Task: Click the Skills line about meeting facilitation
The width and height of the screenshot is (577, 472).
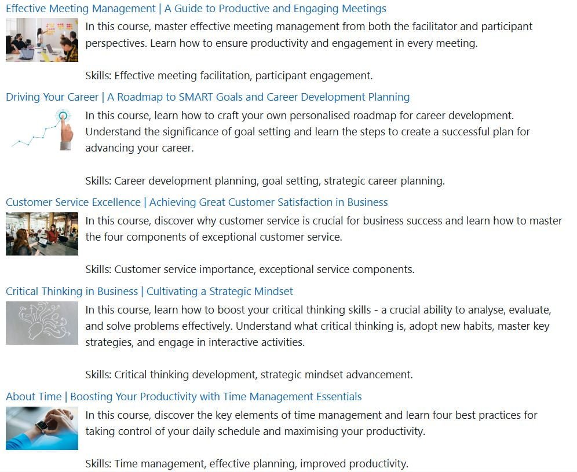Action: pos(229,76)
